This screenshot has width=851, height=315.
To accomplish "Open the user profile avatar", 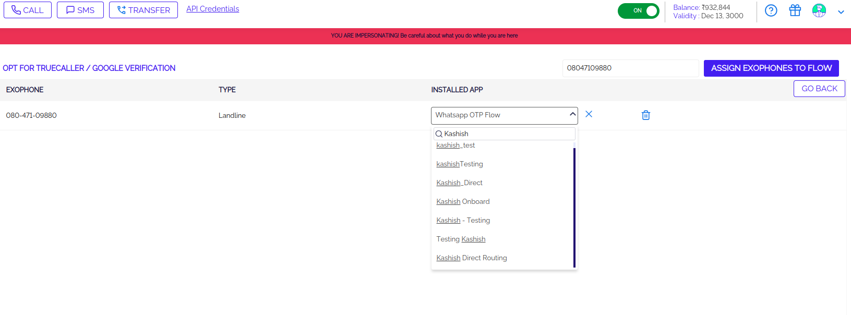I will (x=819, y=10).
